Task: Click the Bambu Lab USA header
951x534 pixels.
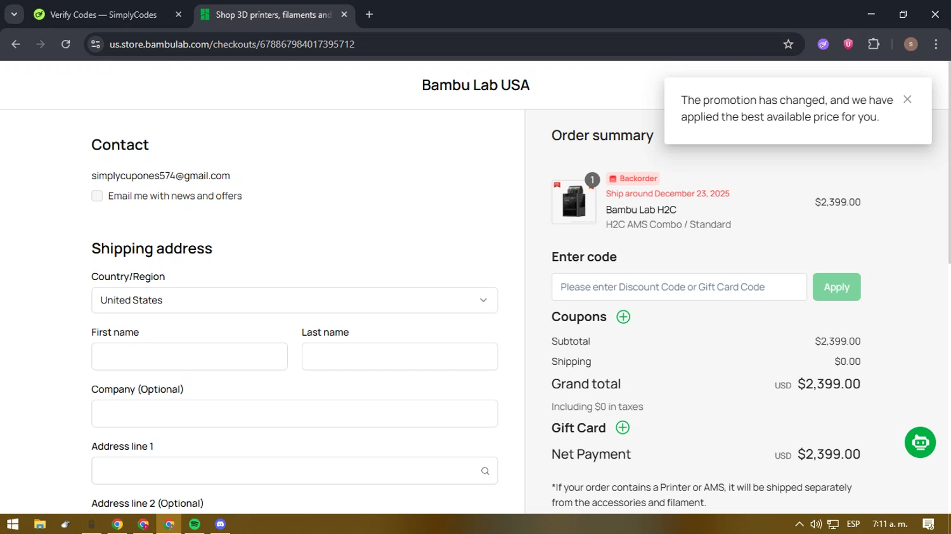Action: [475, 85]
